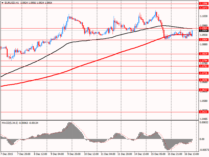This screenshot has height=157, width=209.
Task: Click the 9 Dec 04:00 time axis label
Action: [x=57, y=154]
